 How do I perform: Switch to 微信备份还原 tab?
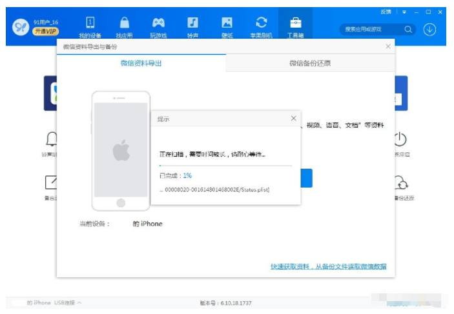coord(310,63)
